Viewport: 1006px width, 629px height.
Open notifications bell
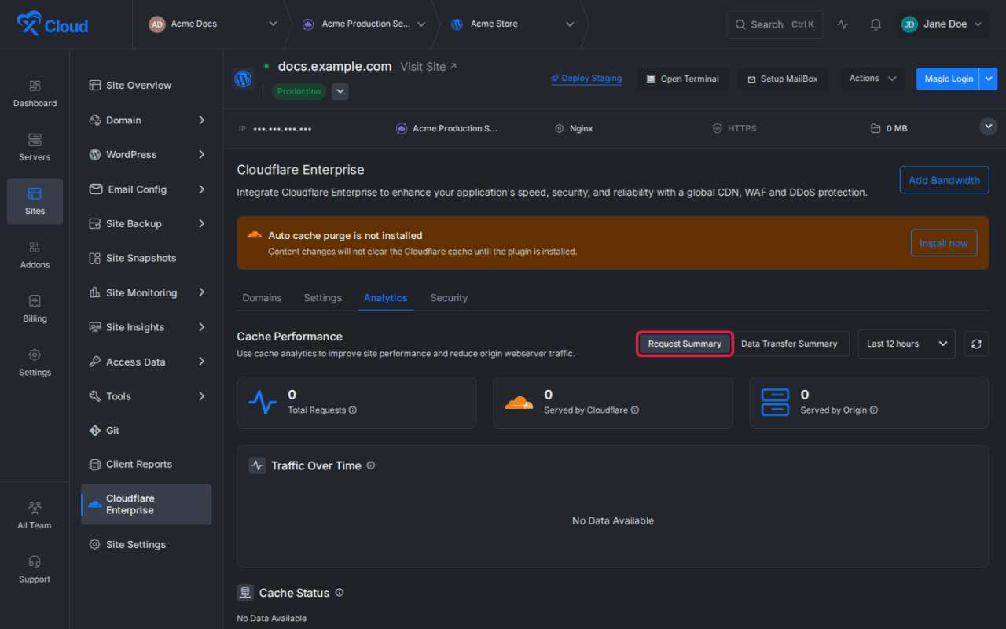[876, 24]
